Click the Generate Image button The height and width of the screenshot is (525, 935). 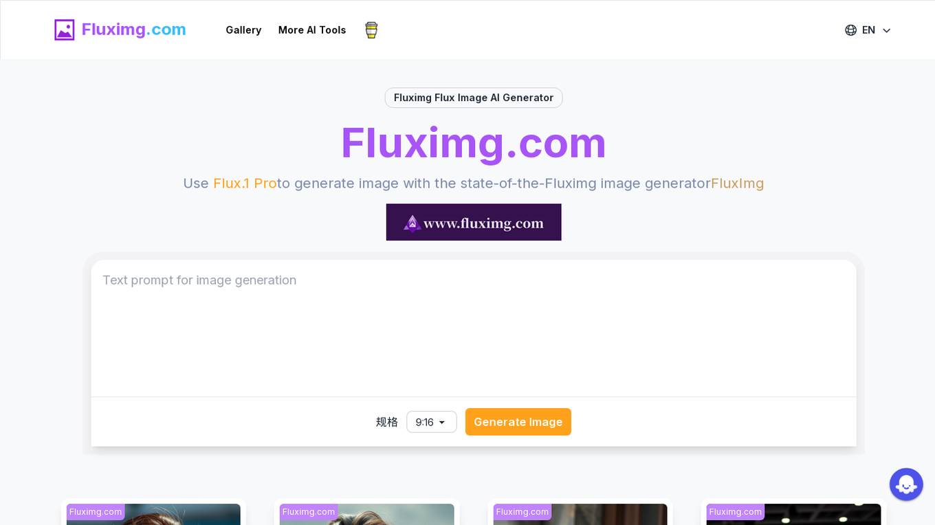click(x=518, y=422)
